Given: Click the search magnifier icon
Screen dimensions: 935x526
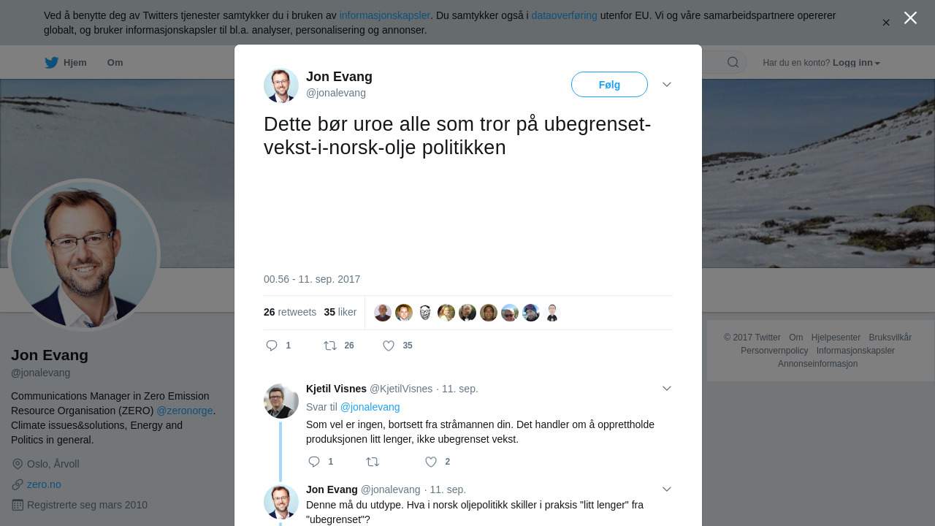Looking at the screenshot, I should pos(733,62).
